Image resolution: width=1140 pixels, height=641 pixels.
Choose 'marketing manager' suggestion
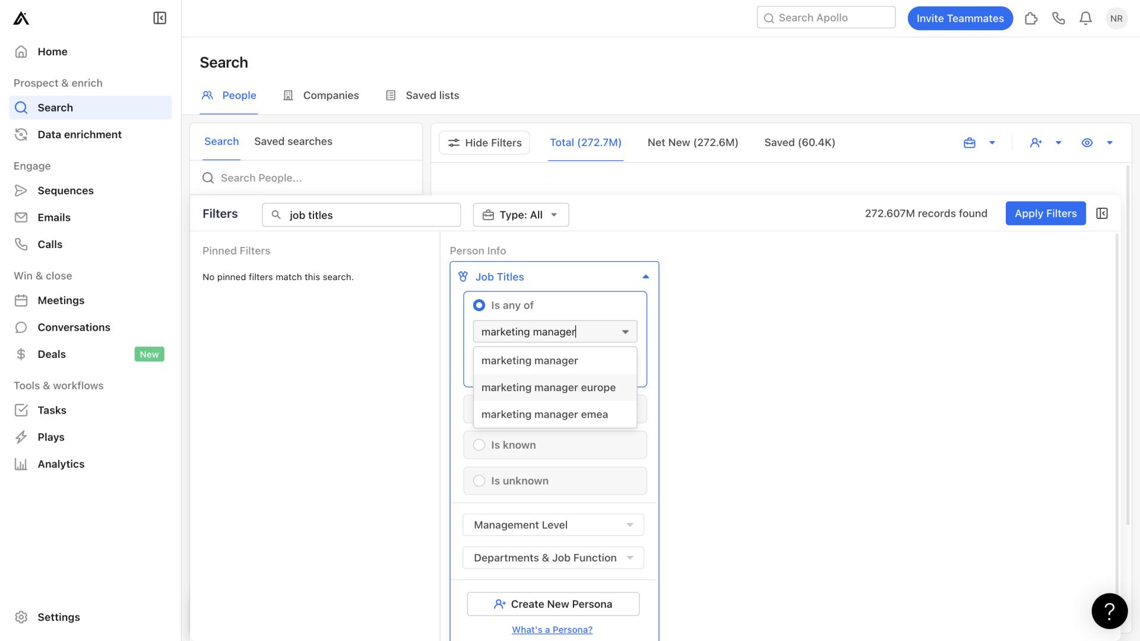555,361
